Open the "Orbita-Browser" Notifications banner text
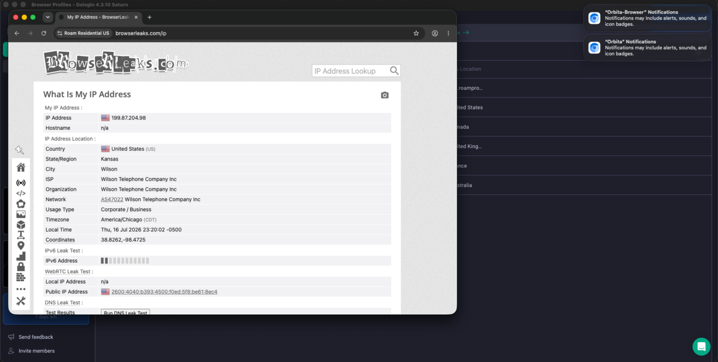 [655, 18]
